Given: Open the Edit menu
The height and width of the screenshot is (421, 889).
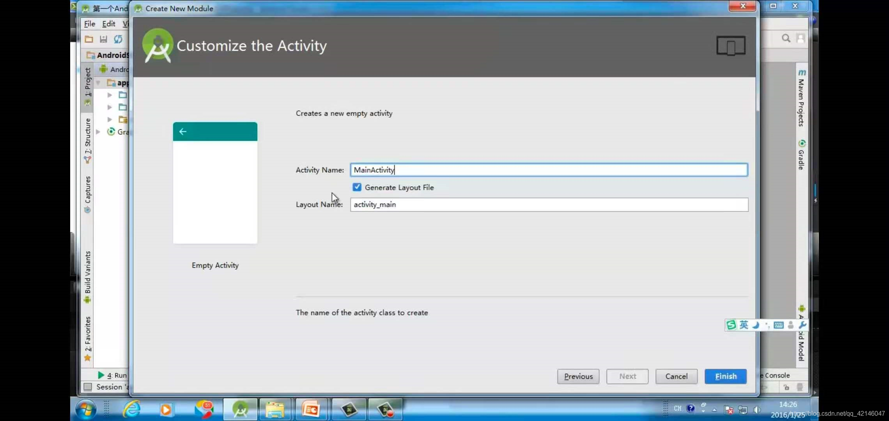Looking at the screenshot, I should pos(108,24).
